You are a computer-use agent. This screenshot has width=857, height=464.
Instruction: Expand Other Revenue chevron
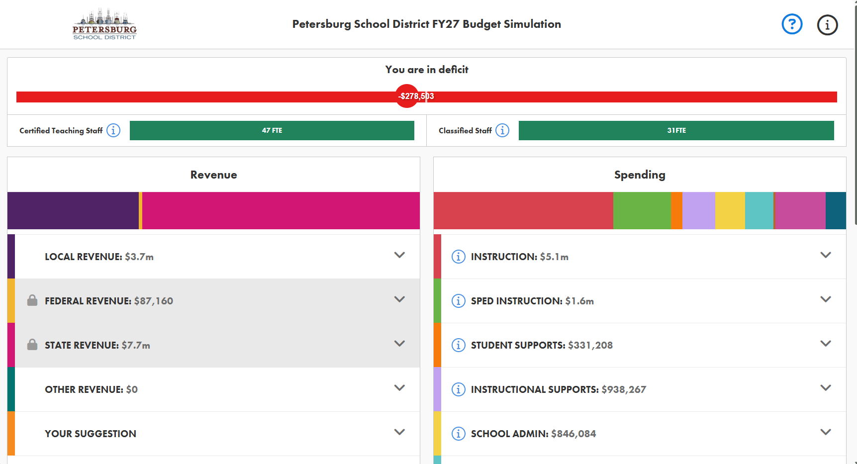(x=399, y=388)
